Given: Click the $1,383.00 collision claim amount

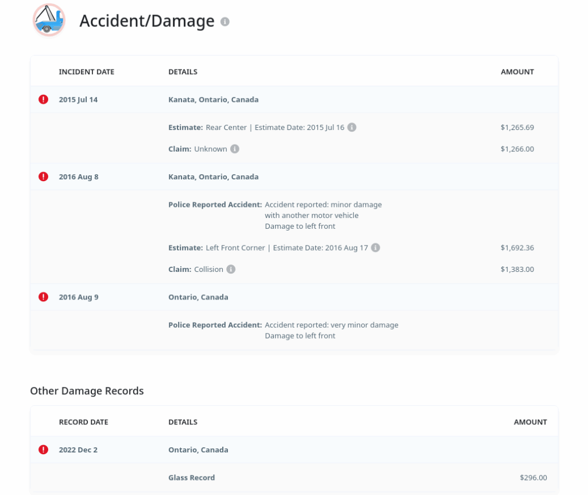Looking at the screenshot, I should [517, 269].
